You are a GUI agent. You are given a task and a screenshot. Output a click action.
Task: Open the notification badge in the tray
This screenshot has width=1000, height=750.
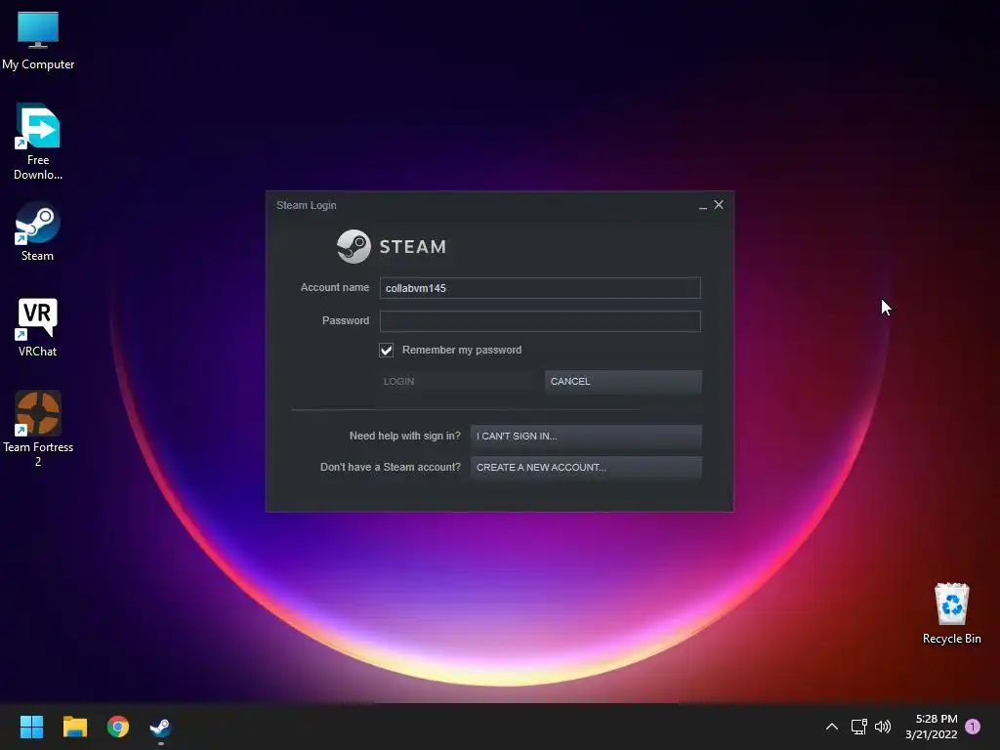973,727
